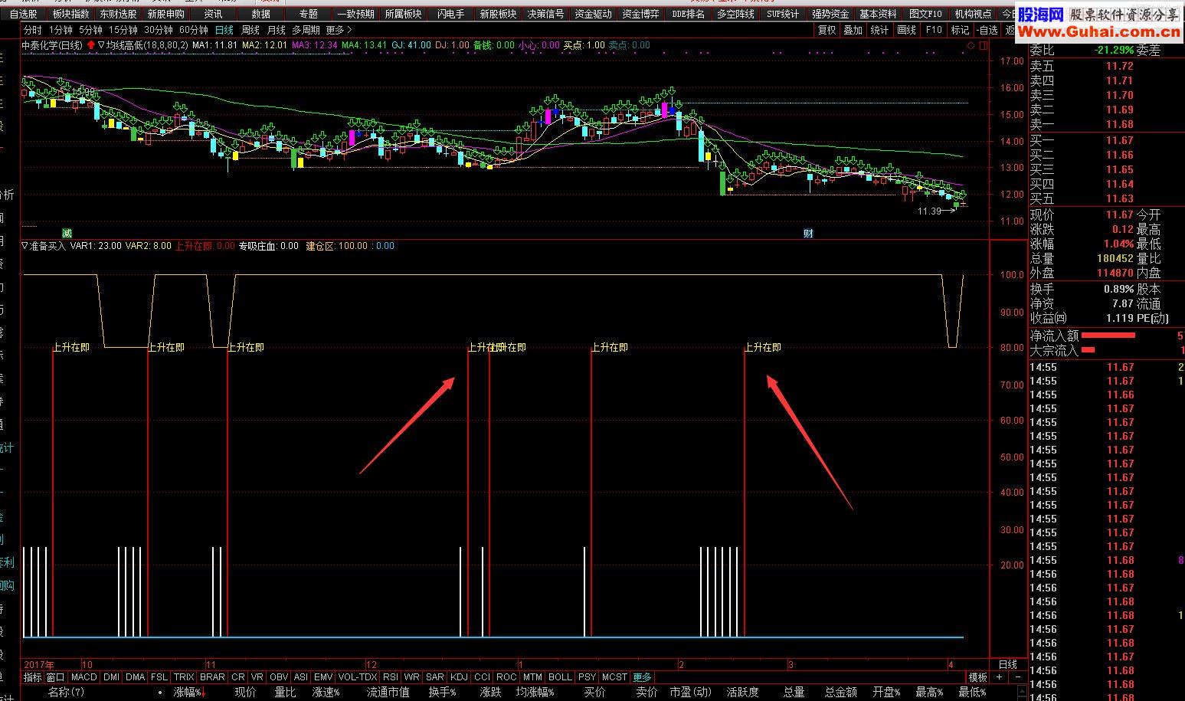Click the 标记 button

pos(960,30)
